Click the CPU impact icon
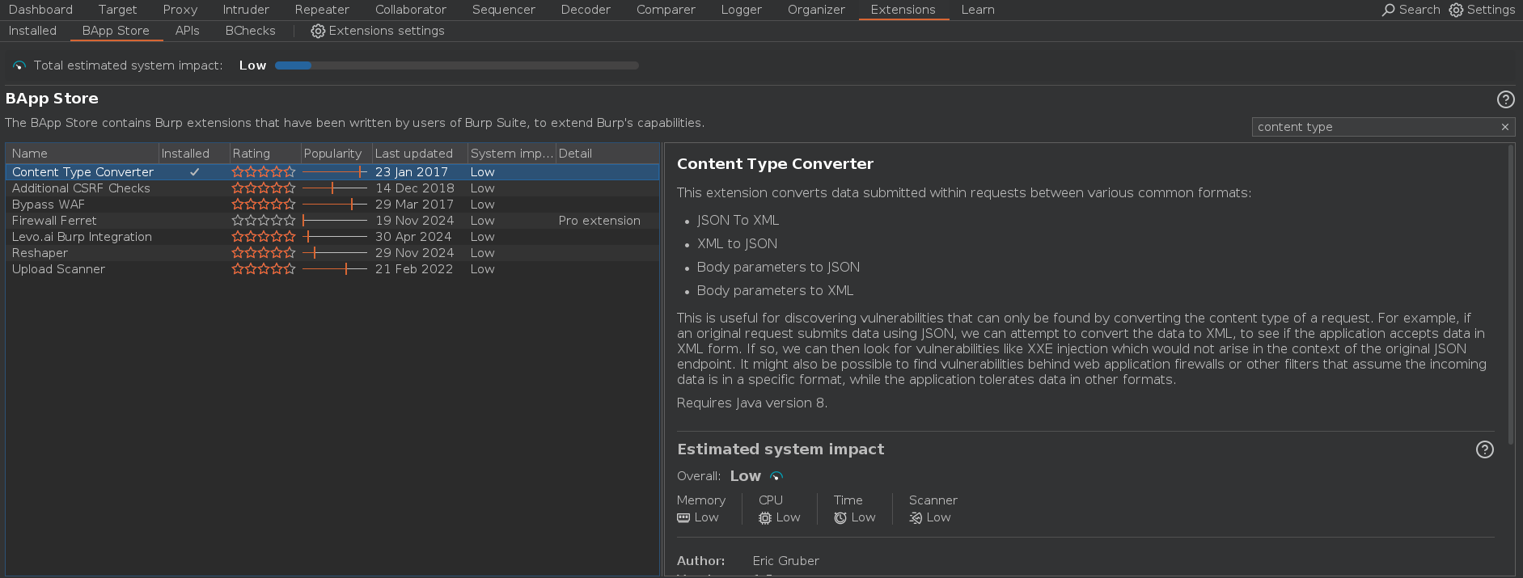Screen dimensions: 1523x578 tap(765, 517)
